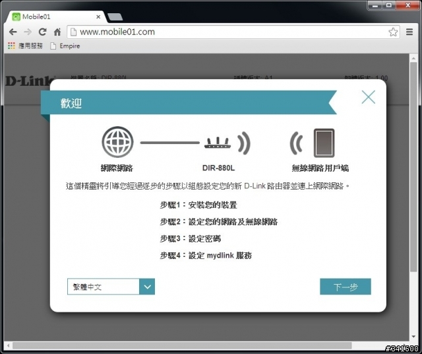Screen dimensions: 422x354
Task: Click the 步驟4：設定 mydlink 服務 text
Action: 206,256
